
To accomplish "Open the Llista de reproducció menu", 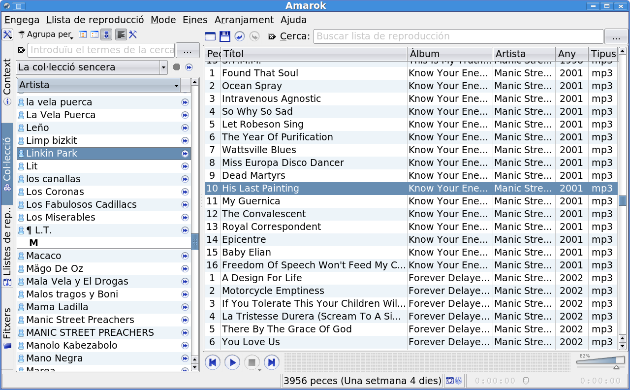I will pyautogui.click(x=95, y=20).
